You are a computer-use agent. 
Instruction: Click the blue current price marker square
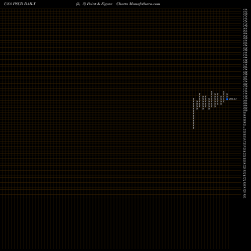(x=227, y=99)
